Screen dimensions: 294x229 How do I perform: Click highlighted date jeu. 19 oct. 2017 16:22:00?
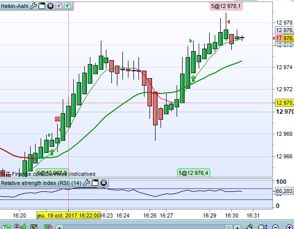68,215
